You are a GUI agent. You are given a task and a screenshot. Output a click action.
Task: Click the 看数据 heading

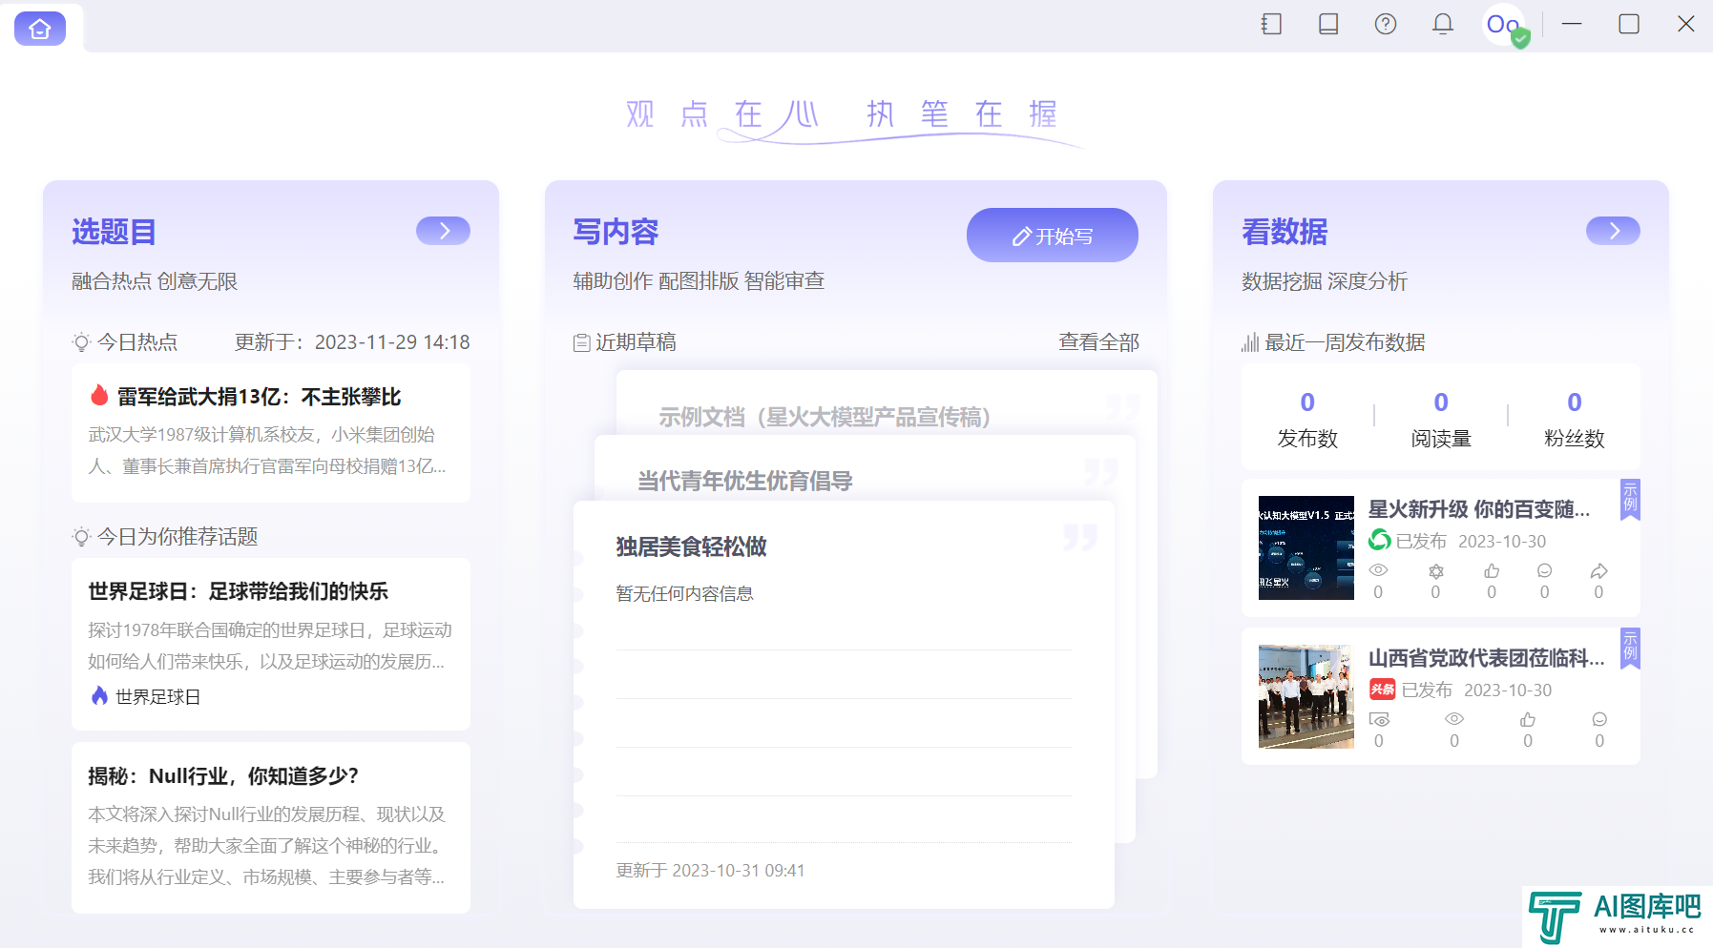click(x=1285, y=232)
